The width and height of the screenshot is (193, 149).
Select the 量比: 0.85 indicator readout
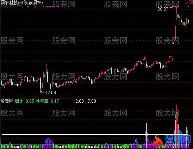[25, 101]
